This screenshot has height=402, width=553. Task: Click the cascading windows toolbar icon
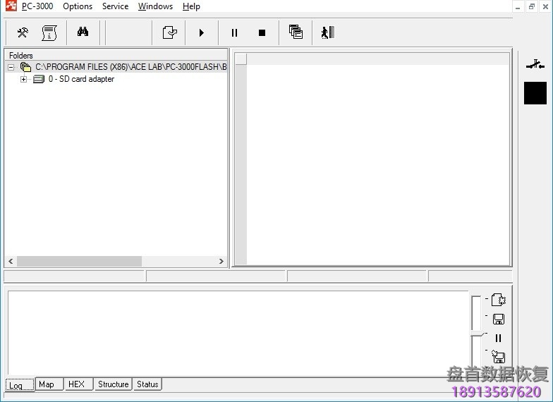tap(296, 32)
